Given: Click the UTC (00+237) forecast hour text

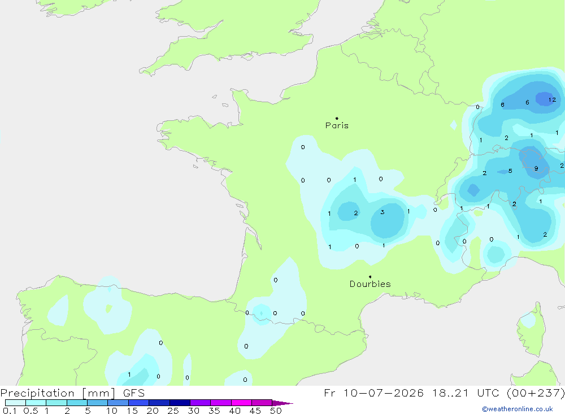Looking at the screenshot, I should point(521,393).
